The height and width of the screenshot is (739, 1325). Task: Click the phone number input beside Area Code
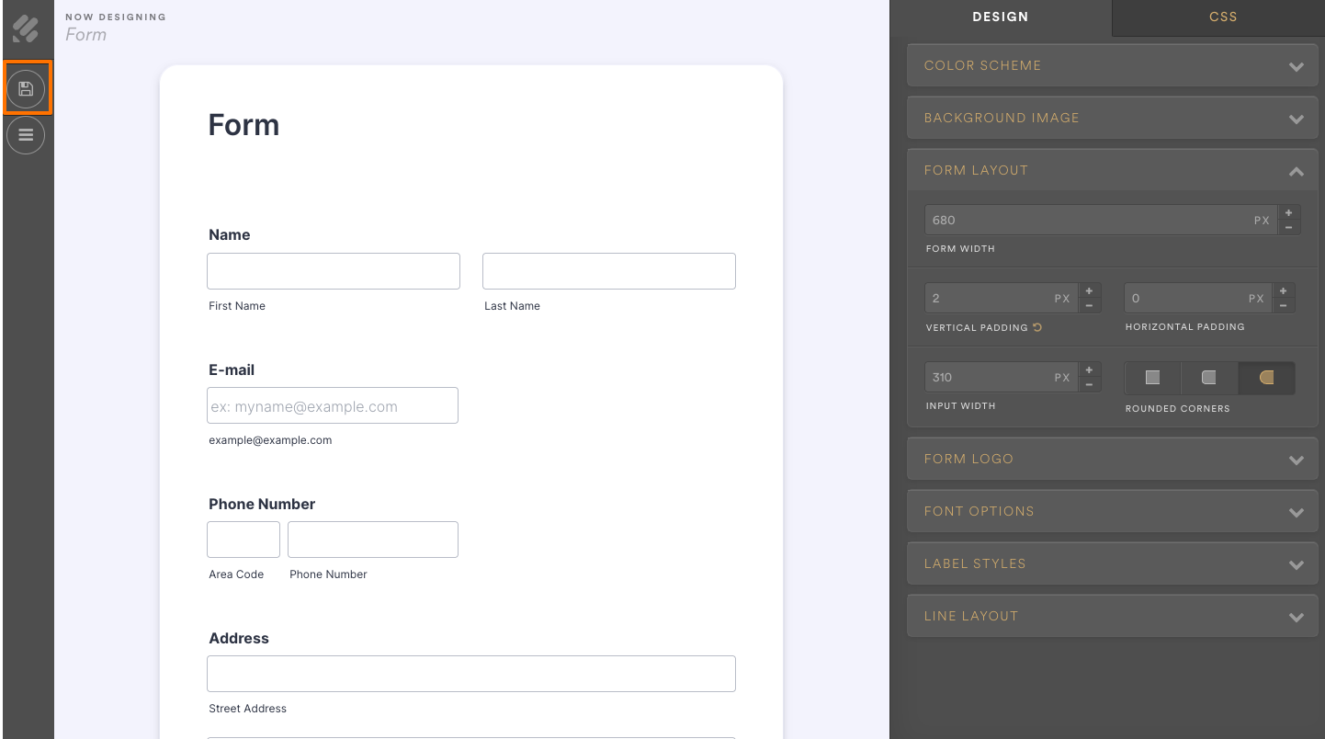click(x=373, y=540)
